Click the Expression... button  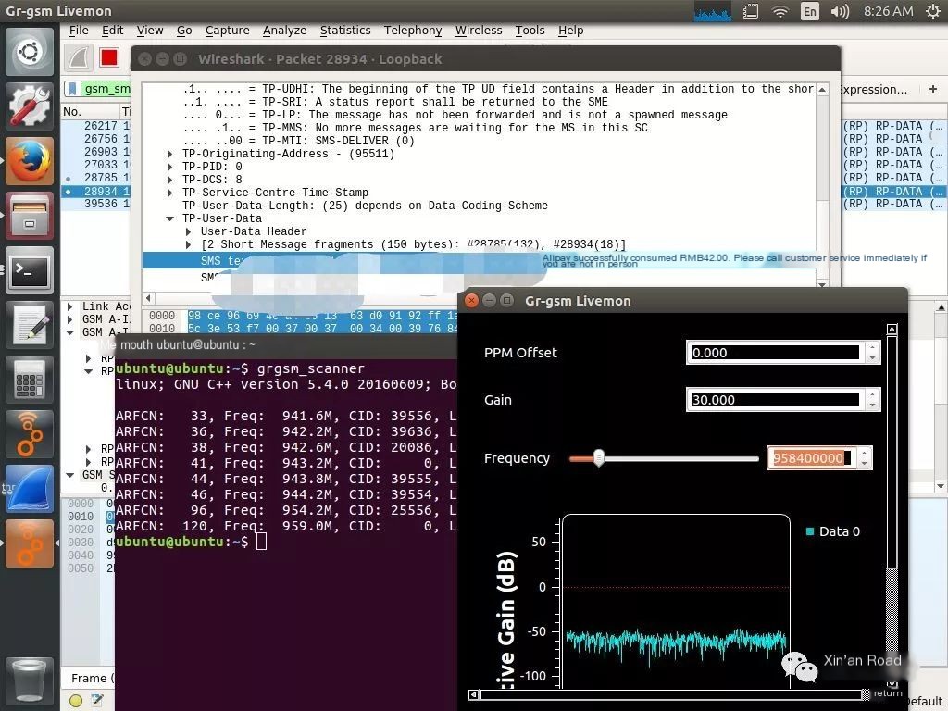pos(874,90)
